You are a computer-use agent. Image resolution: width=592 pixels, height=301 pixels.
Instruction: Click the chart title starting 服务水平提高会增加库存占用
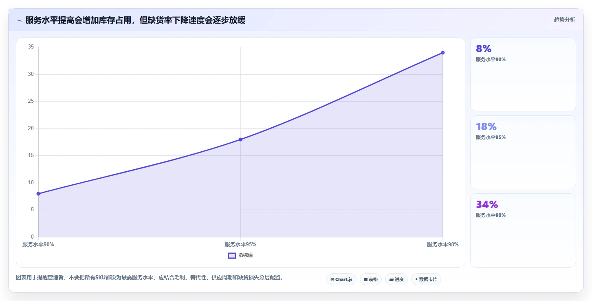[x=135, y=20]
